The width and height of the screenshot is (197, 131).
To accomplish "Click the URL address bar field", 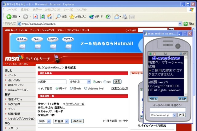I will (x=100, y=24).
